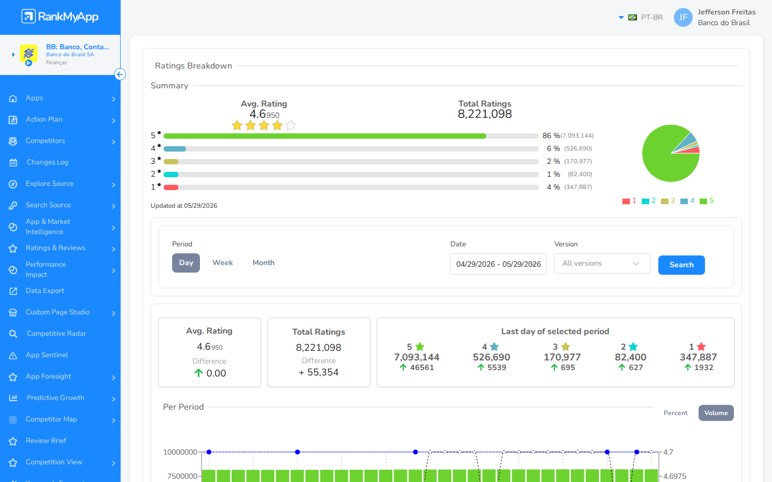772x482 pixels.
Task: Click the App Sentinel warning icon
Action: coord(13,356)
